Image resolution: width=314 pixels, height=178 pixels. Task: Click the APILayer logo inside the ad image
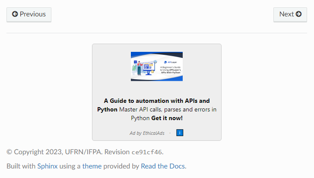[171, 62]
